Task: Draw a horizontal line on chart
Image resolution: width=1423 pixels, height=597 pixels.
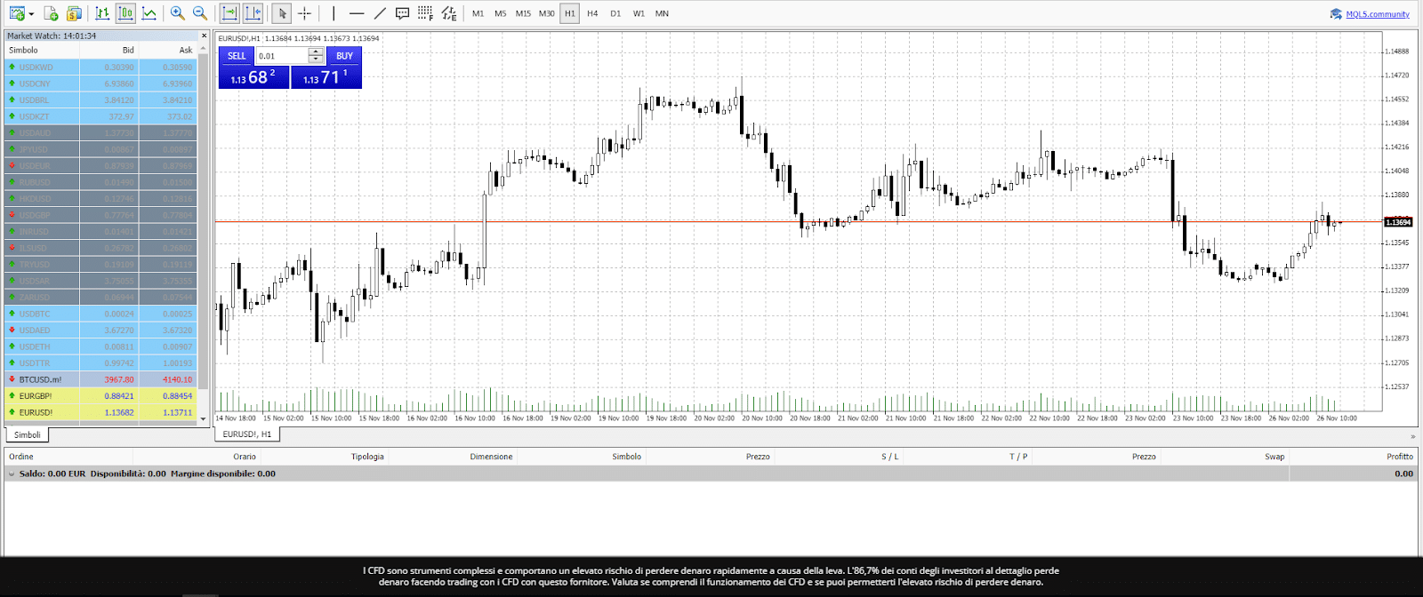Action: (x=357, y=13)
